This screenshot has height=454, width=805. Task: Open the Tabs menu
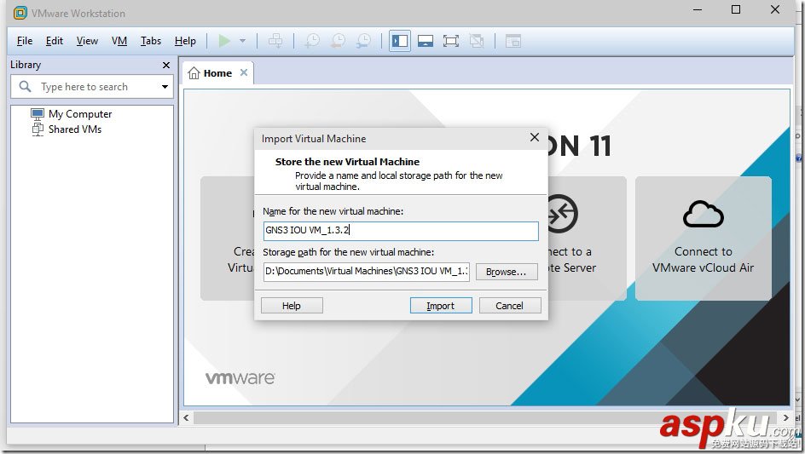151,41
